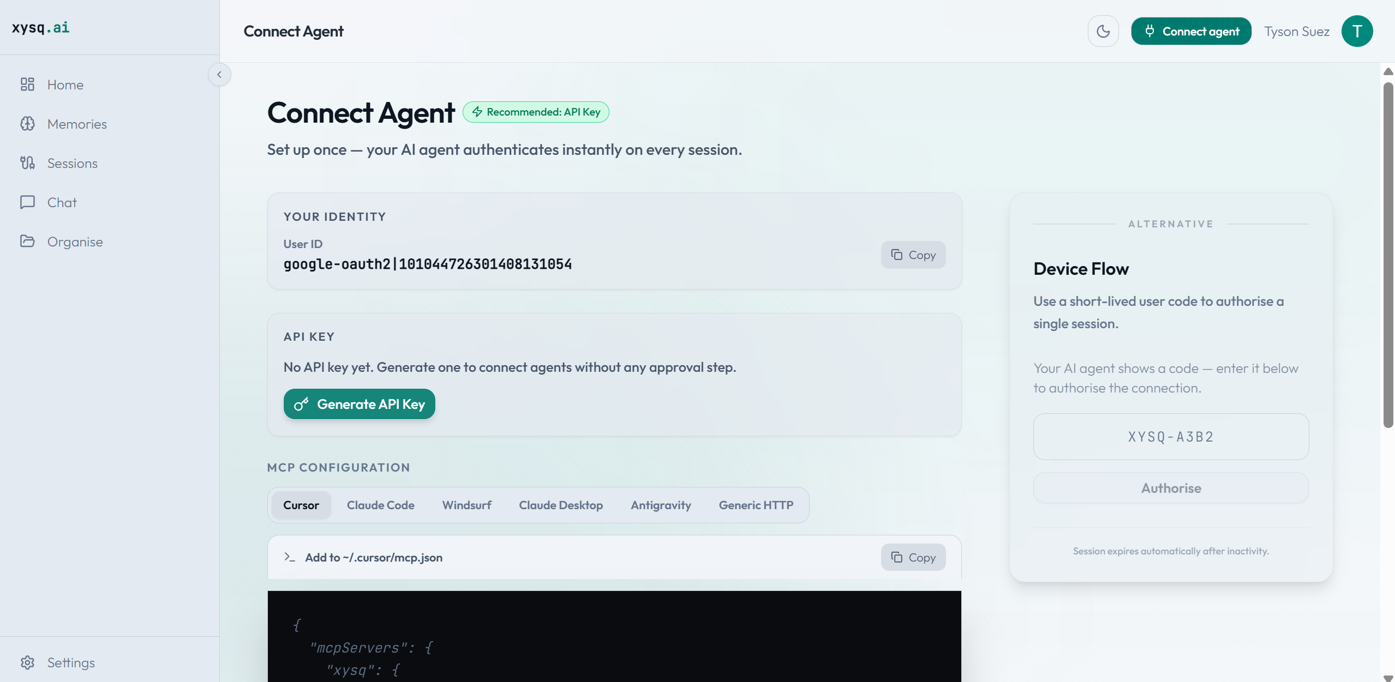The width and height of the screenshot is (1395, 682).
Task: Open Chat via speech bubble icon
Action: (27, 202)
